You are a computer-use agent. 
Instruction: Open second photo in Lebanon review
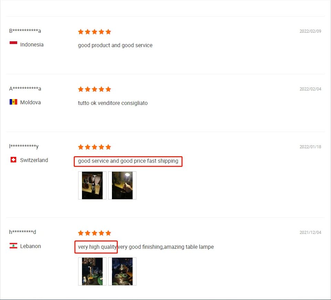[x=122, y=271]
